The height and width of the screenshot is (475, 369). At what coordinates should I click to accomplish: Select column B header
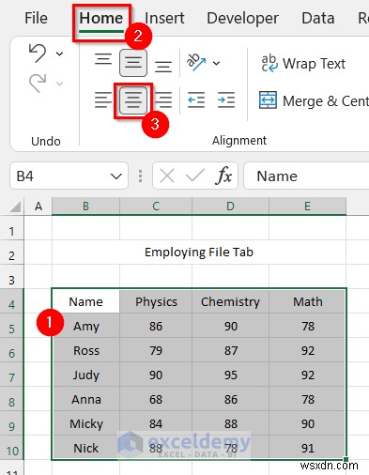pyautogui.click(x=85, y=207)
